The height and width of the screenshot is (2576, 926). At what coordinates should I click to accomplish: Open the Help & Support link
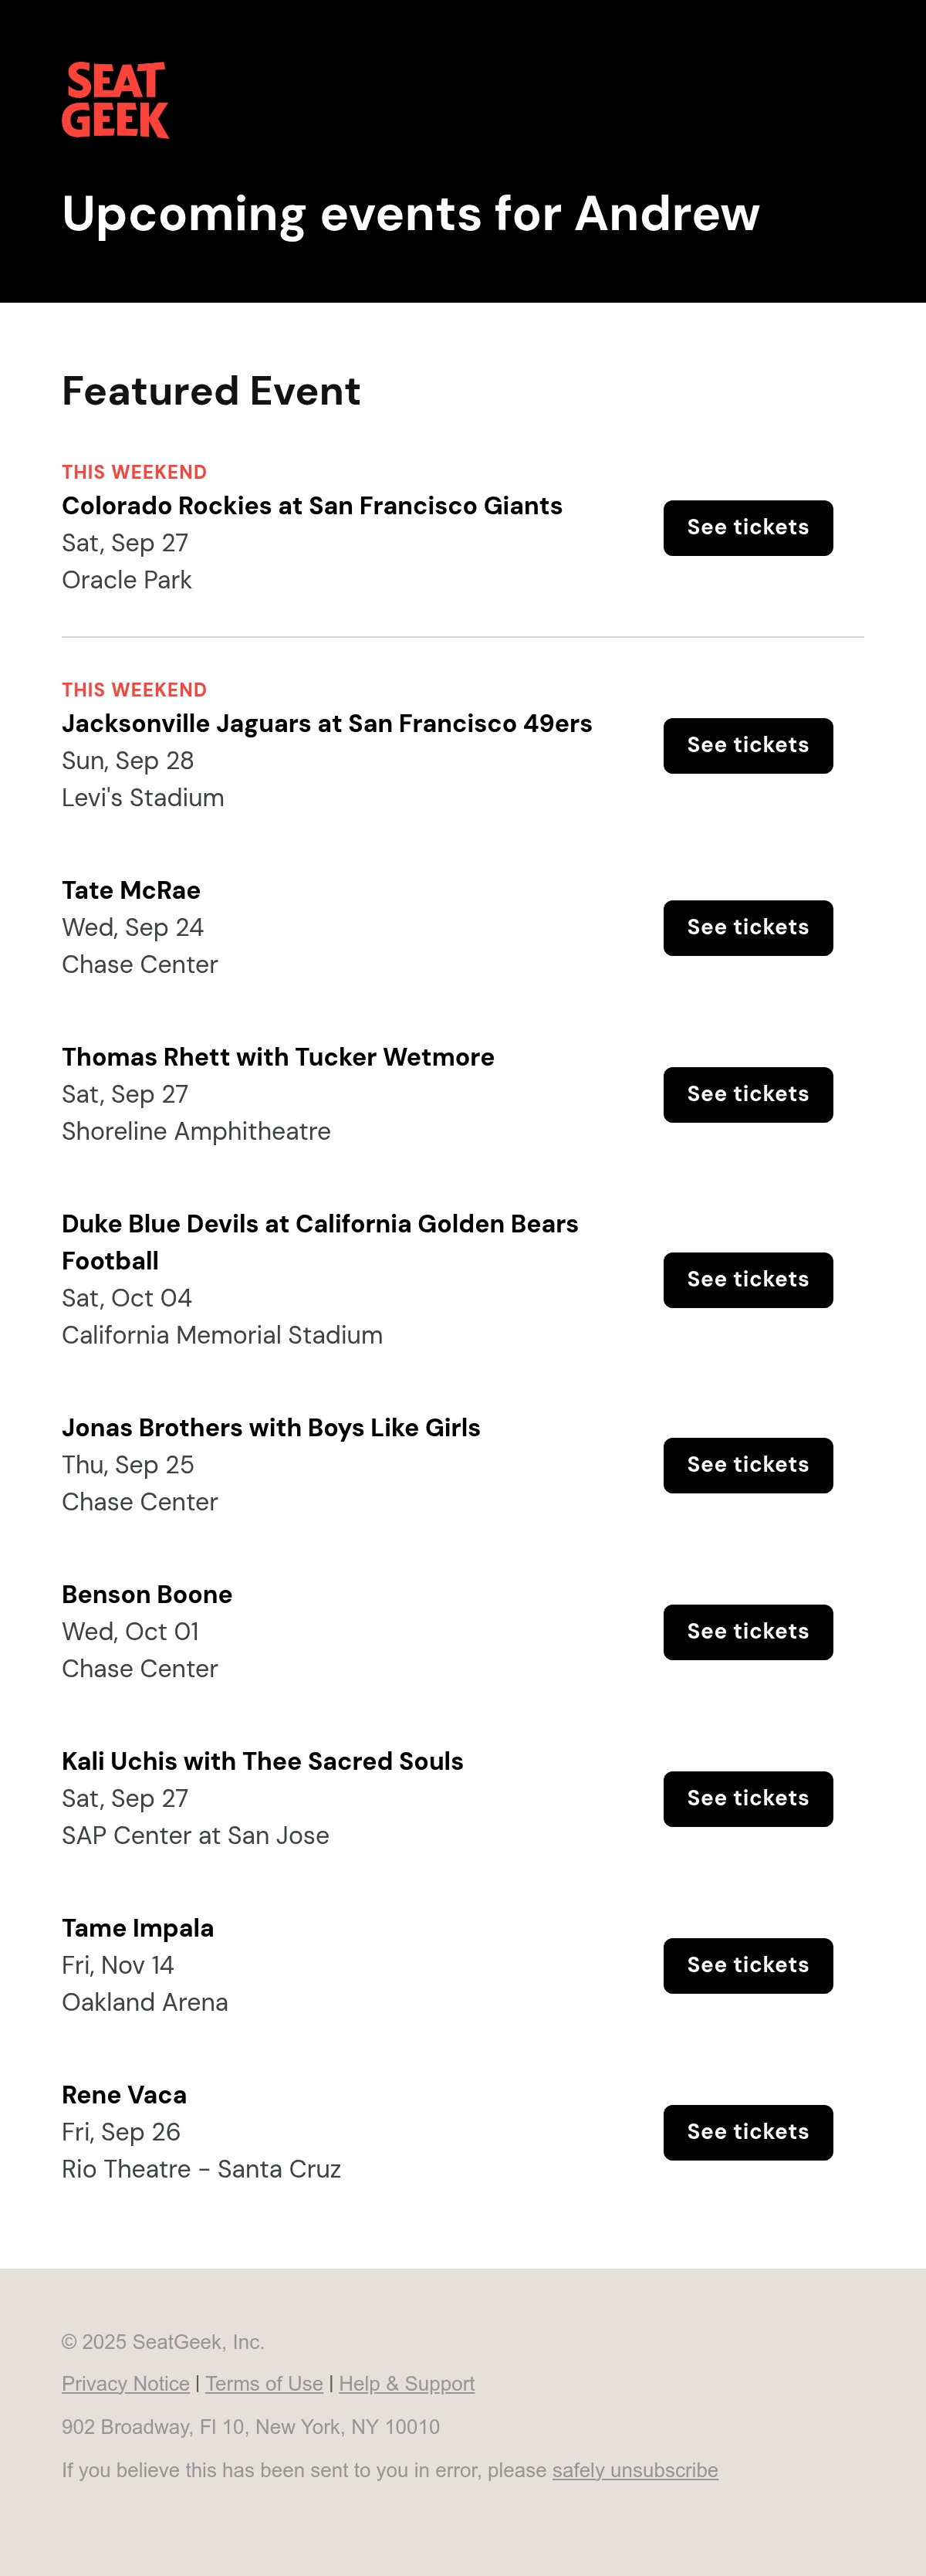(x=407, y=2384)
